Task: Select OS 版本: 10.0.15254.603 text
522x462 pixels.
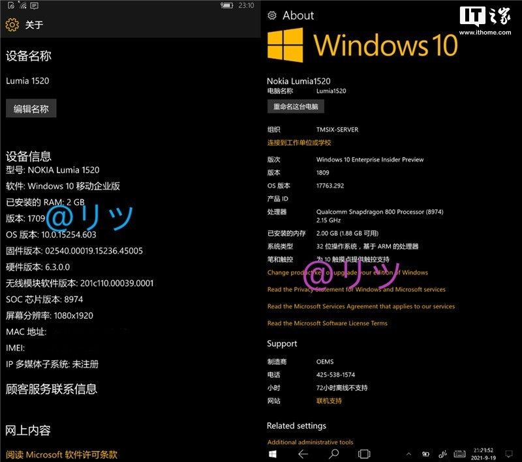Action: [x=51, y=235]
